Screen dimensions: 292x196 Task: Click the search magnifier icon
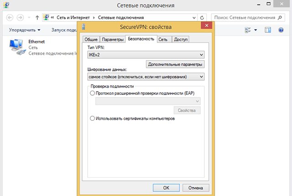(280, 18)
